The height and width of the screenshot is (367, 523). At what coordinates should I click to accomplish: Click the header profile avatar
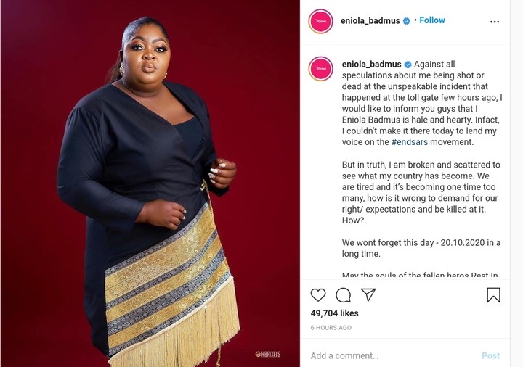click(x=320, y=21)
